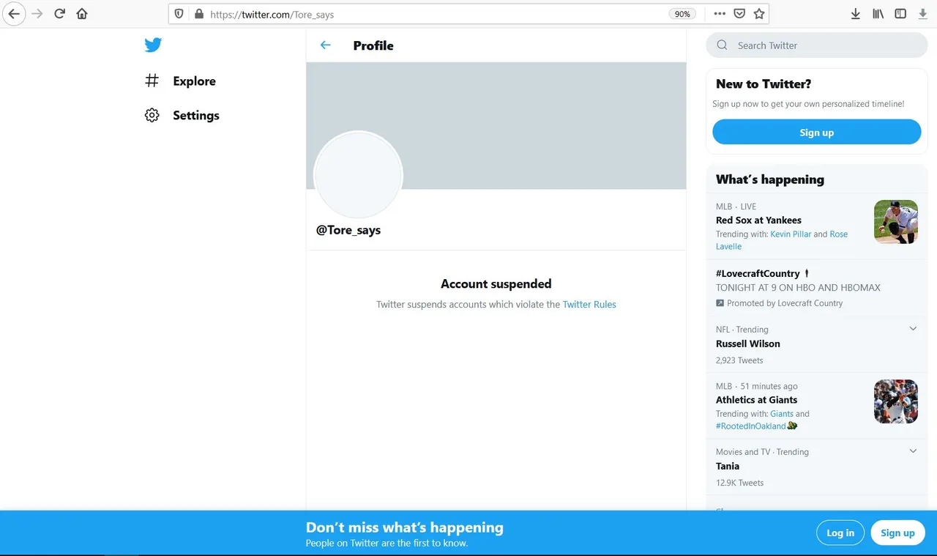
Task: Click Sign up button in bottom banner
Action: pyautogui.click(x=897, y=533)
